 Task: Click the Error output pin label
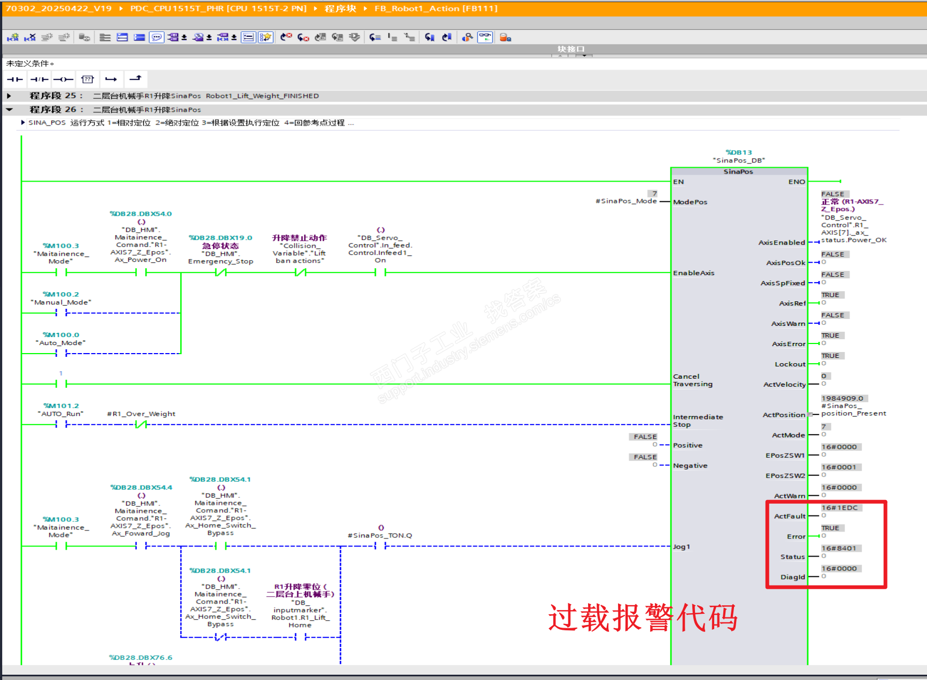[796, 536]
